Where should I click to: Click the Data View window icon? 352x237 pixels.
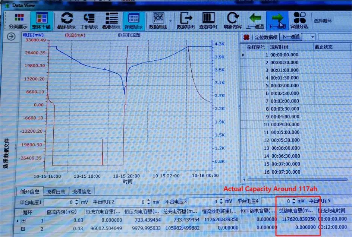coord(7,5)
